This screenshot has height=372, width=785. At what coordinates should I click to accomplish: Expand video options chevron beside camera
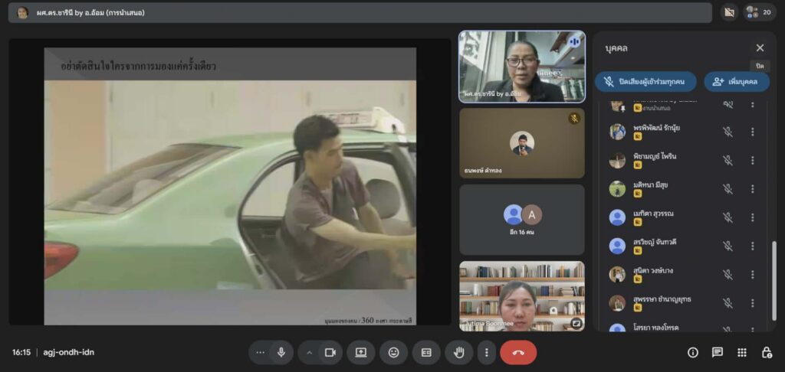click(x=310, y=352)
